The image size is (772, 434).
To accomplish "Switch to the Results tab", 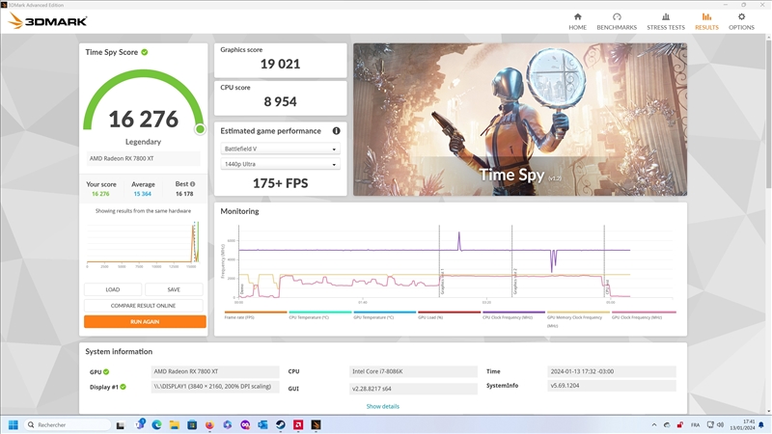I will coord(706,20).
